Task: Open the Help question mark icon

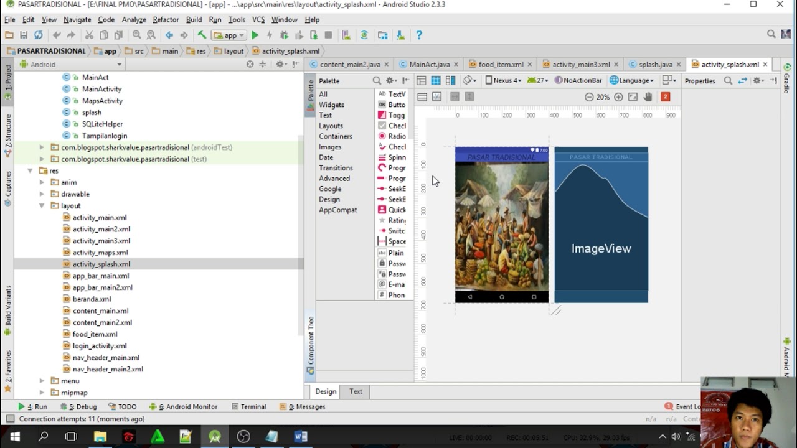Action: (x=419, y=35)
